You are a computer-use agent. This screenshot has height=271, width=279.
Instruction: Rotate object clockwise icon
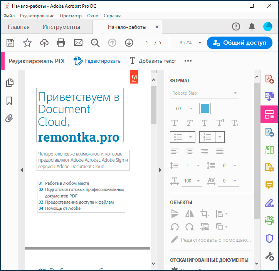pyautogui.click(x=190, y=227)
